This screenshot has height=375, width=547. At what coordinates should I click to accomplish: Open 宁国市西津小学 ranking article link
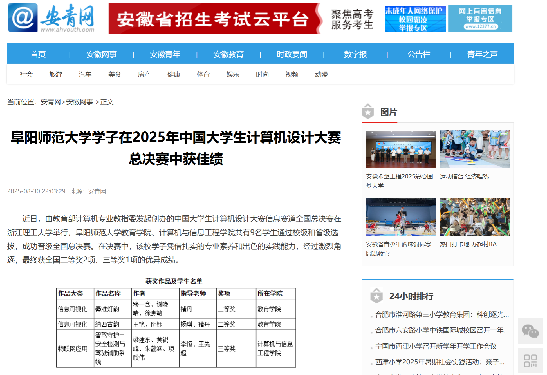coord(436,346)
